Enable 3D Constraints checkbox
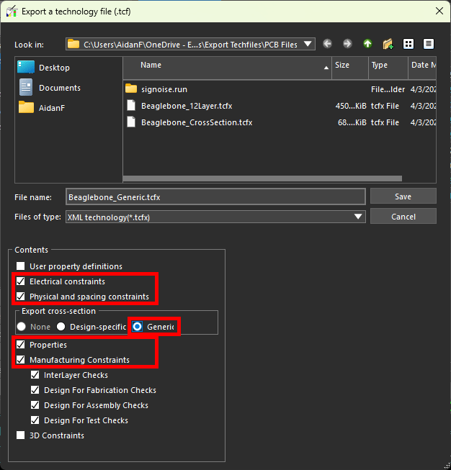This screenshot has width=451, height=470. [21, 435]
